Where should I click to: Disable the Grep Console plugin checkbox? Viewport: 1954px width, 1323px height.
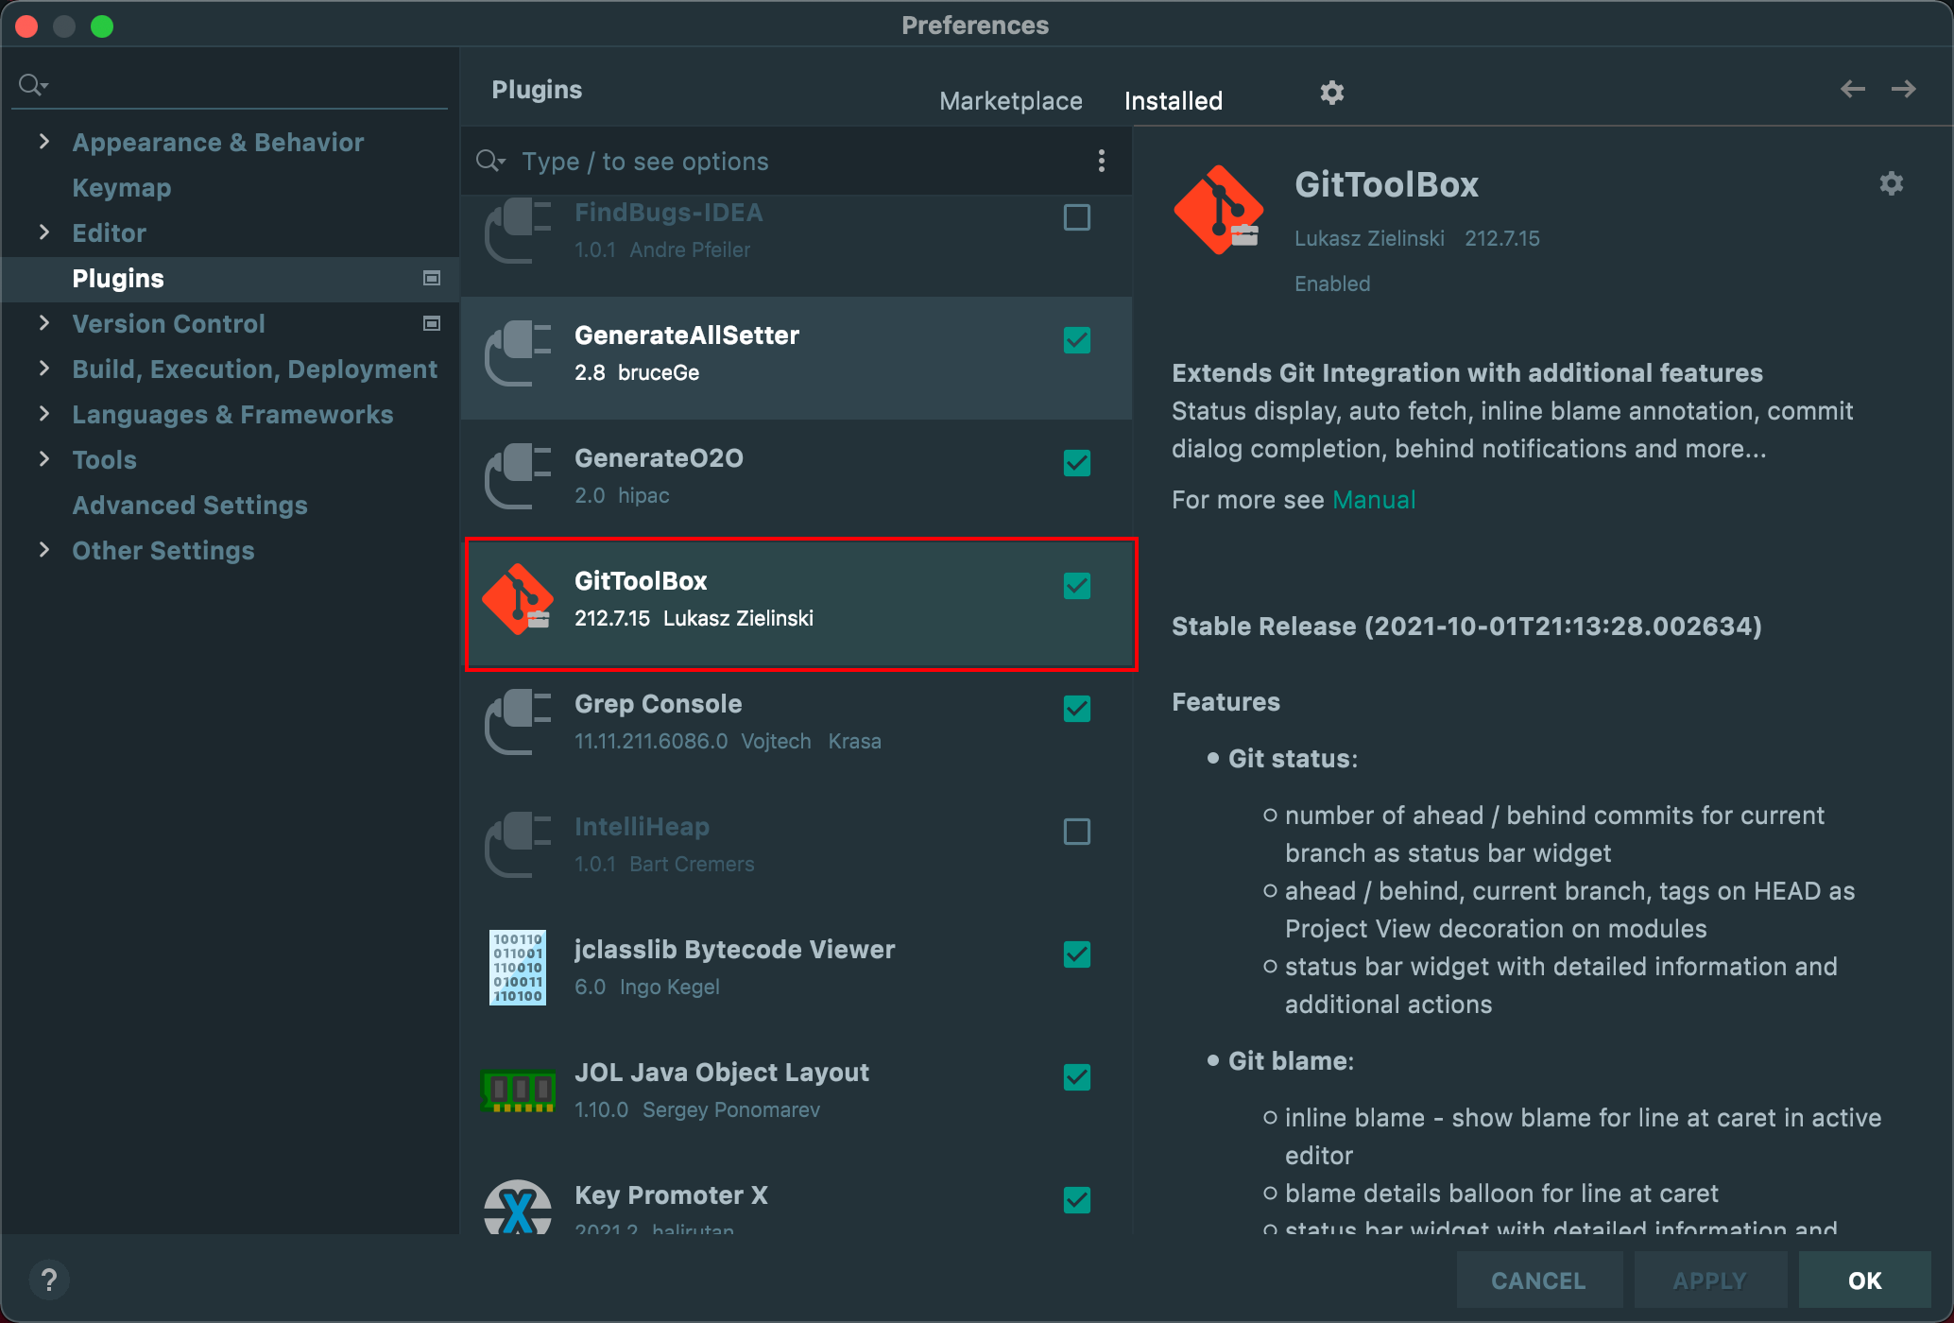(1076, 709)
